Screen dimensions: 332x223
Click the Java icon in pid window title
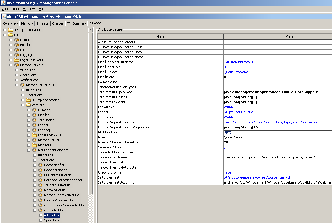(4, 17)
